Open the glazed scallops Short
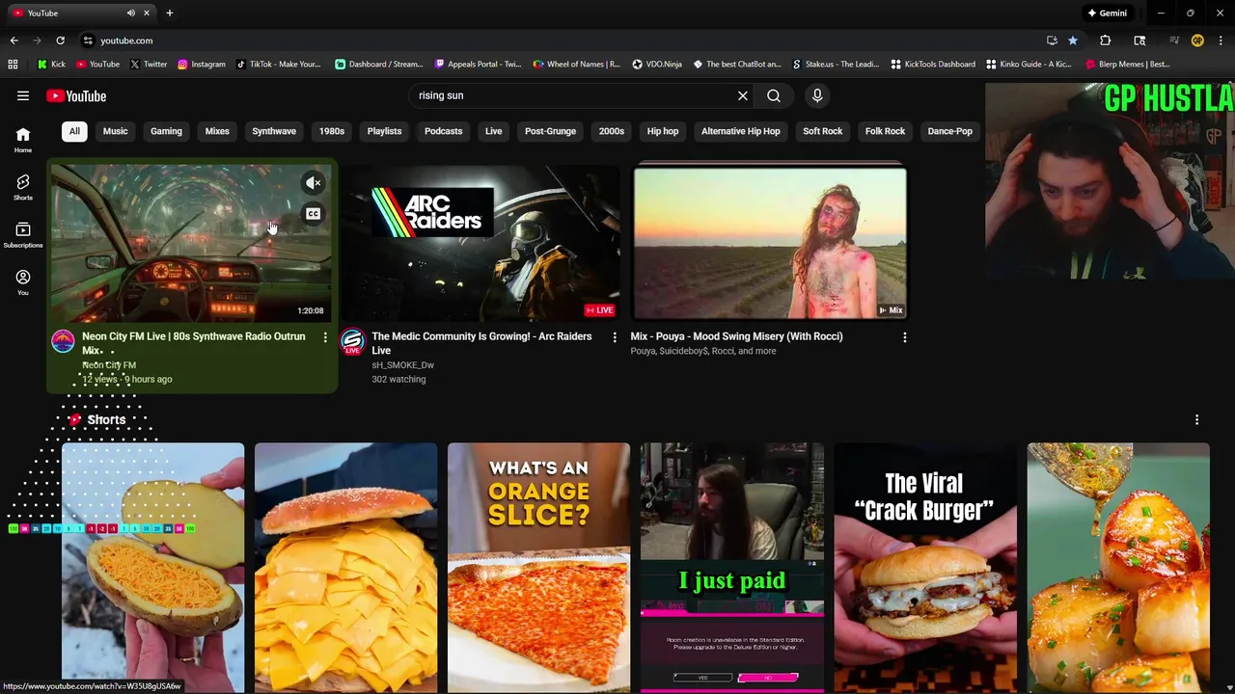The image size is (1235, 694). pos(1117,568)
